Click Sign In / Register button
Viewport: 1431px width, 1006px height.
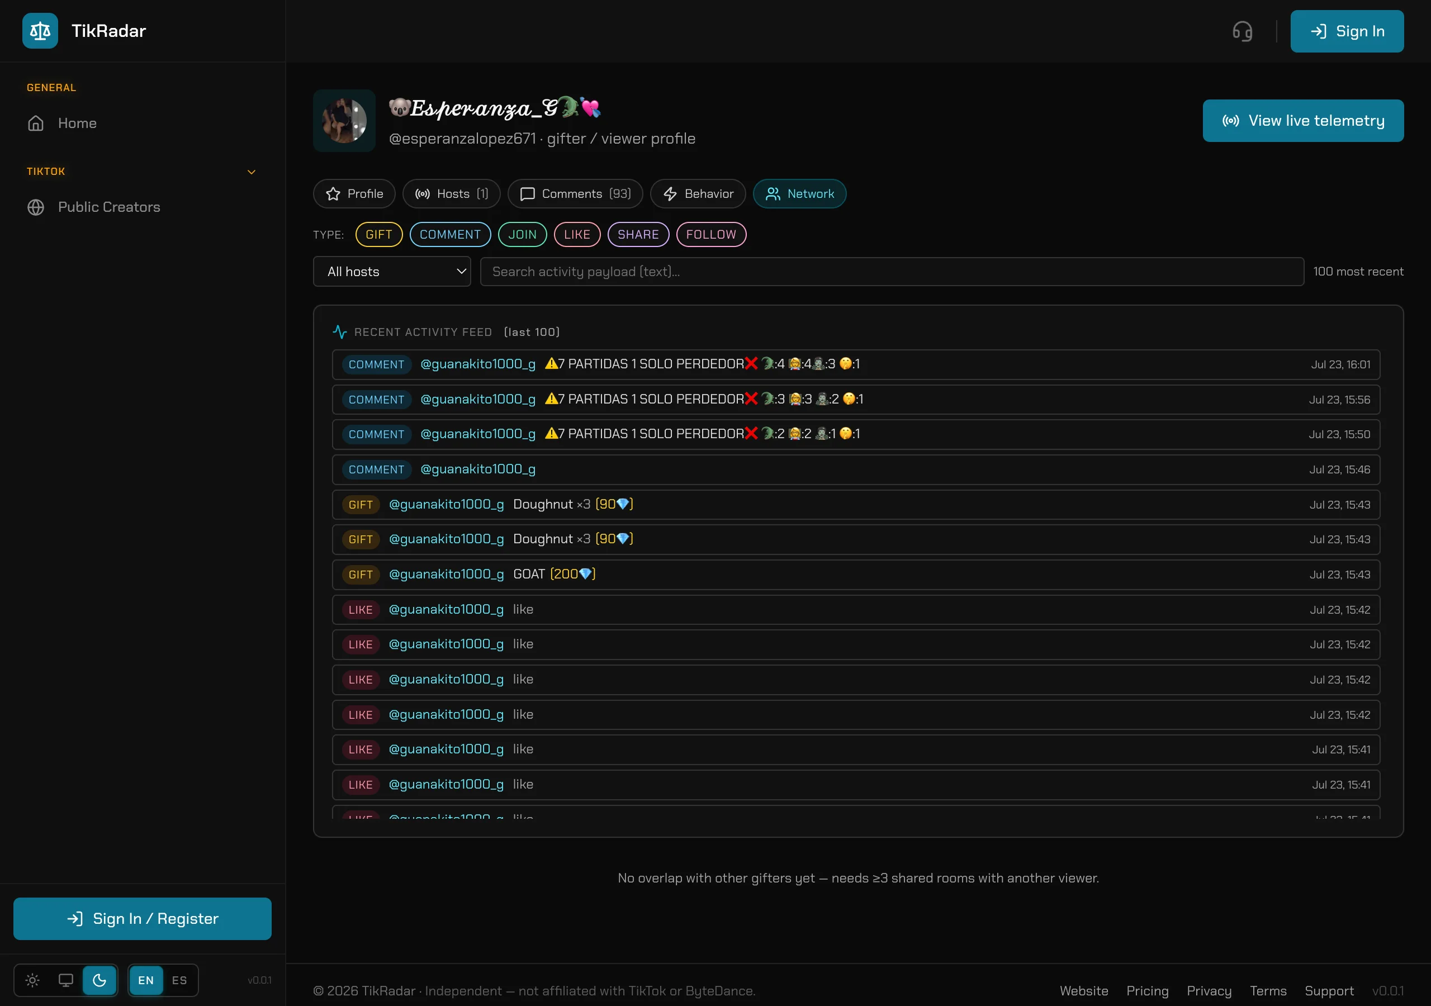click(143, 919)
